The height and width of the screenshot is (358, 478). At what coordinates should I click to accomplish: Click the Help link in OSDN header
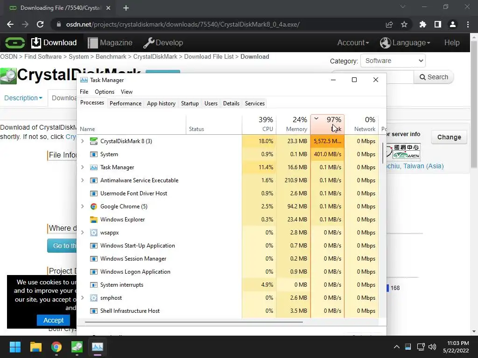pyautogui.click(x=452, y=42)
